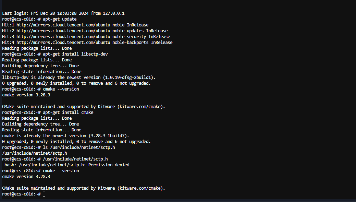Click the root@ecs-c81d prompt beside the cursor
The height and width of the screenshot is (202, 356).
[21, 194]
